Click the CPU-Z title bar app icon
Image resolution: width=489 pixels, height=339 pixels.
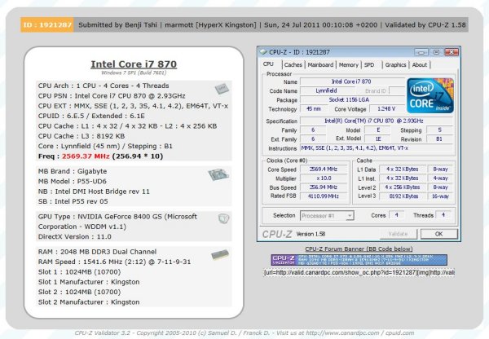[263, 52]
